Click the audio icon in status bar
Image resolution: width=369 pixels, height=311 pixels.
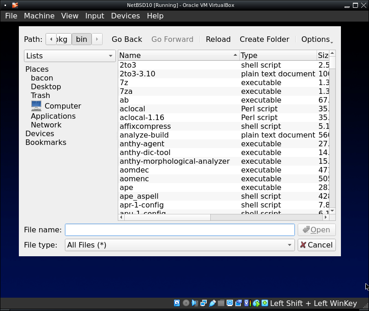point(195,303)
